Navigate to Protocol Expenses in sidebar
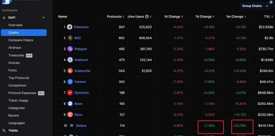Viewport: 275px width, 136px height. click(x=22, y=93)
